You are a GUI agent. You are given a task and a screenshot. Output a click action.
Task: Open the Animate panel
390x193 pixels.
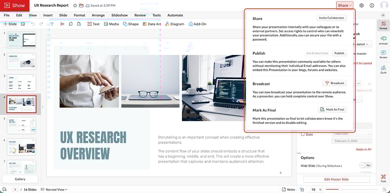(383, 41)
